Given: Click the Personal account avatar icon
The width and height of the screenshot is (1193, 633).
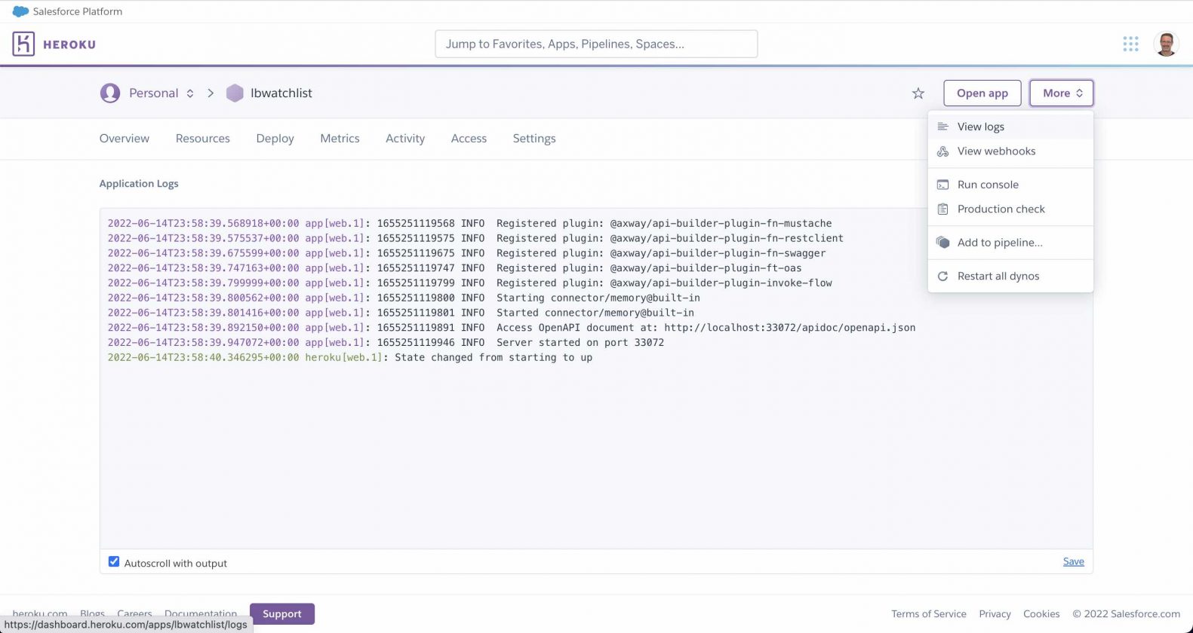Looking at the screenshot, I should (110, 93).
